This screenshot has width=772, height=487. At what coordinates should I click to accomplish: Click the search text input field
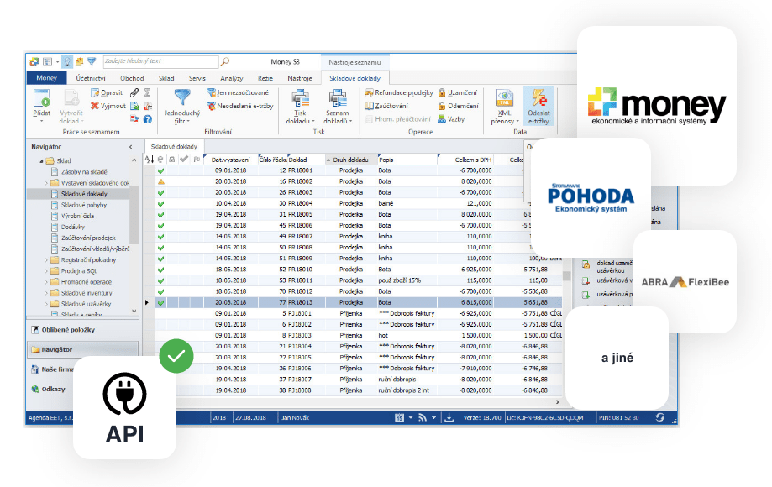(161, 61)
